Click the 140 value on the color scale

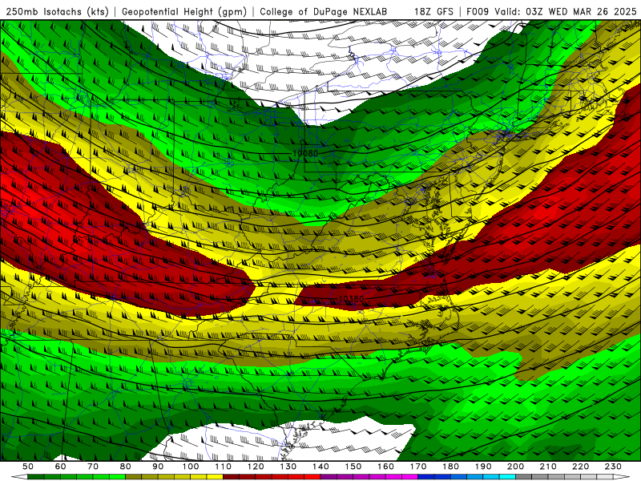tap(320, 467)
